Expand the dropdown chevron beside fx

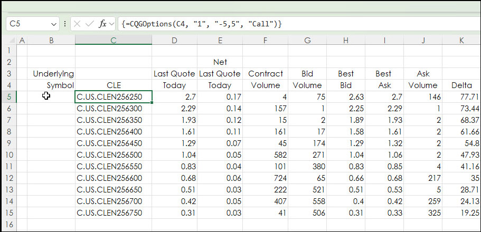click(112, 24)
